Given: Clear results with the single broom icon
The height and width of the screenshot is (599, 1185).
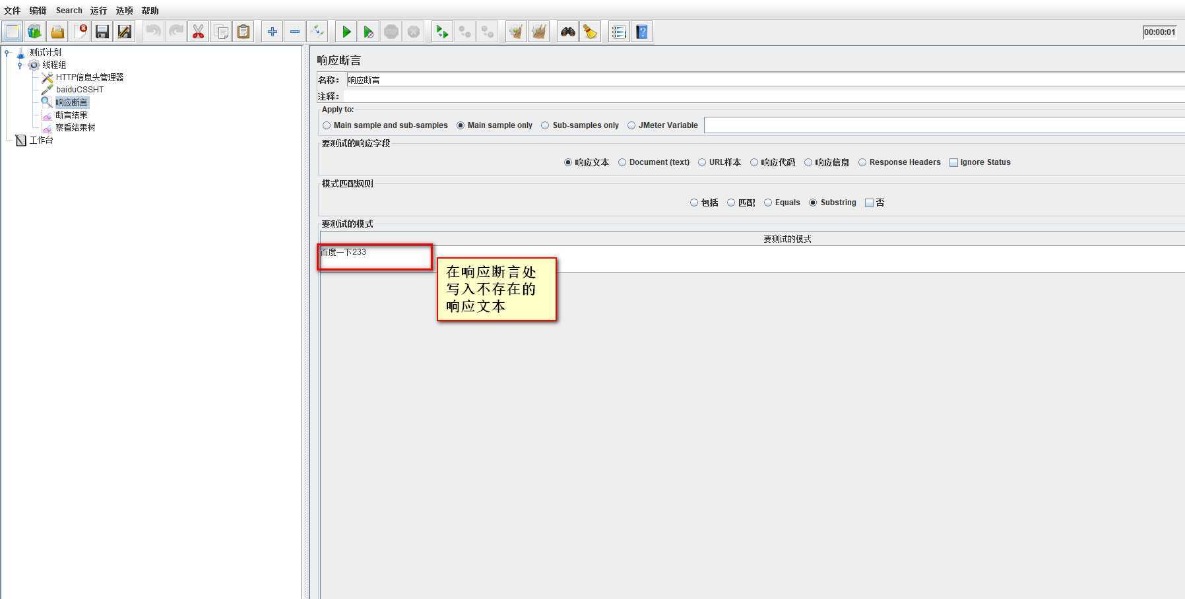Looking at the screenshot, I should (x=516, y=32).
